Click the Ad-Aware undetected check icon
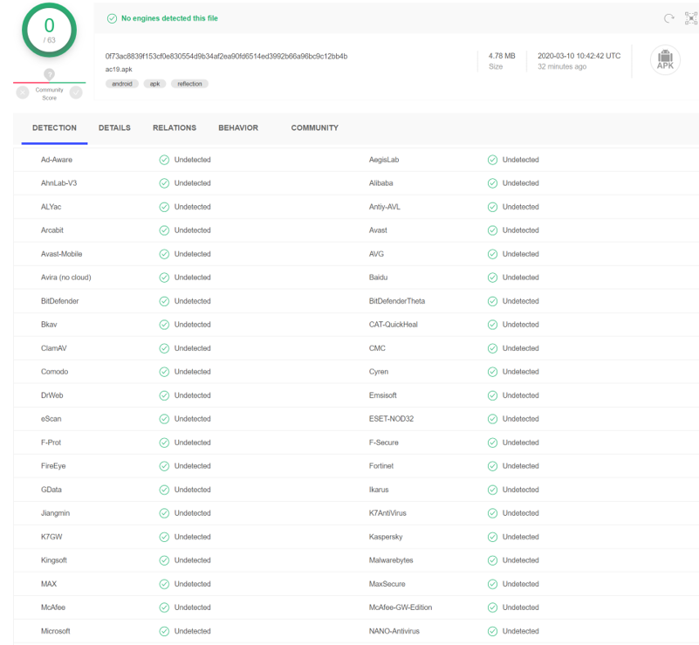 [164, 160]
